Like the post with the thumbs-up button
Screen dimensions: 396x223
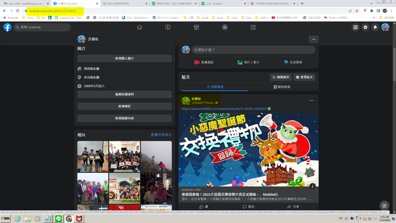(204, 206)
